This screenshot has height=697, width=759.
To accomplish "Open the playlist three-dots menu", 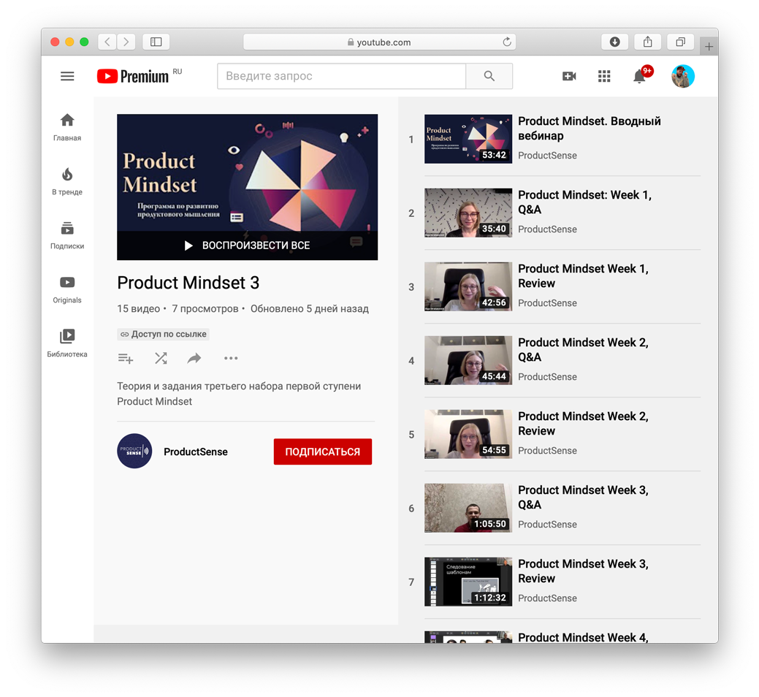I will click(x=231, y=358).
